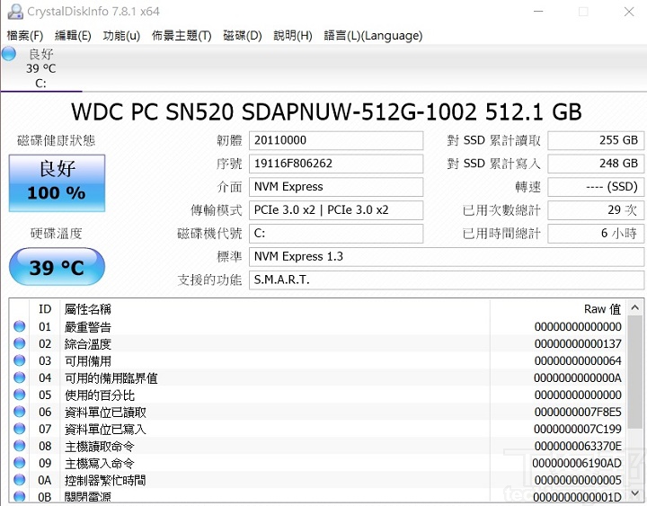
Task: Click the CrystalDiskInfo app icon in title bar
Action: (x=15, y=11)
